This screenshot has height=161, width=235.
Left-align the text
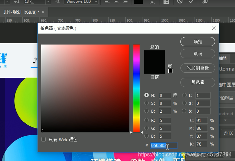coord(107,2)
